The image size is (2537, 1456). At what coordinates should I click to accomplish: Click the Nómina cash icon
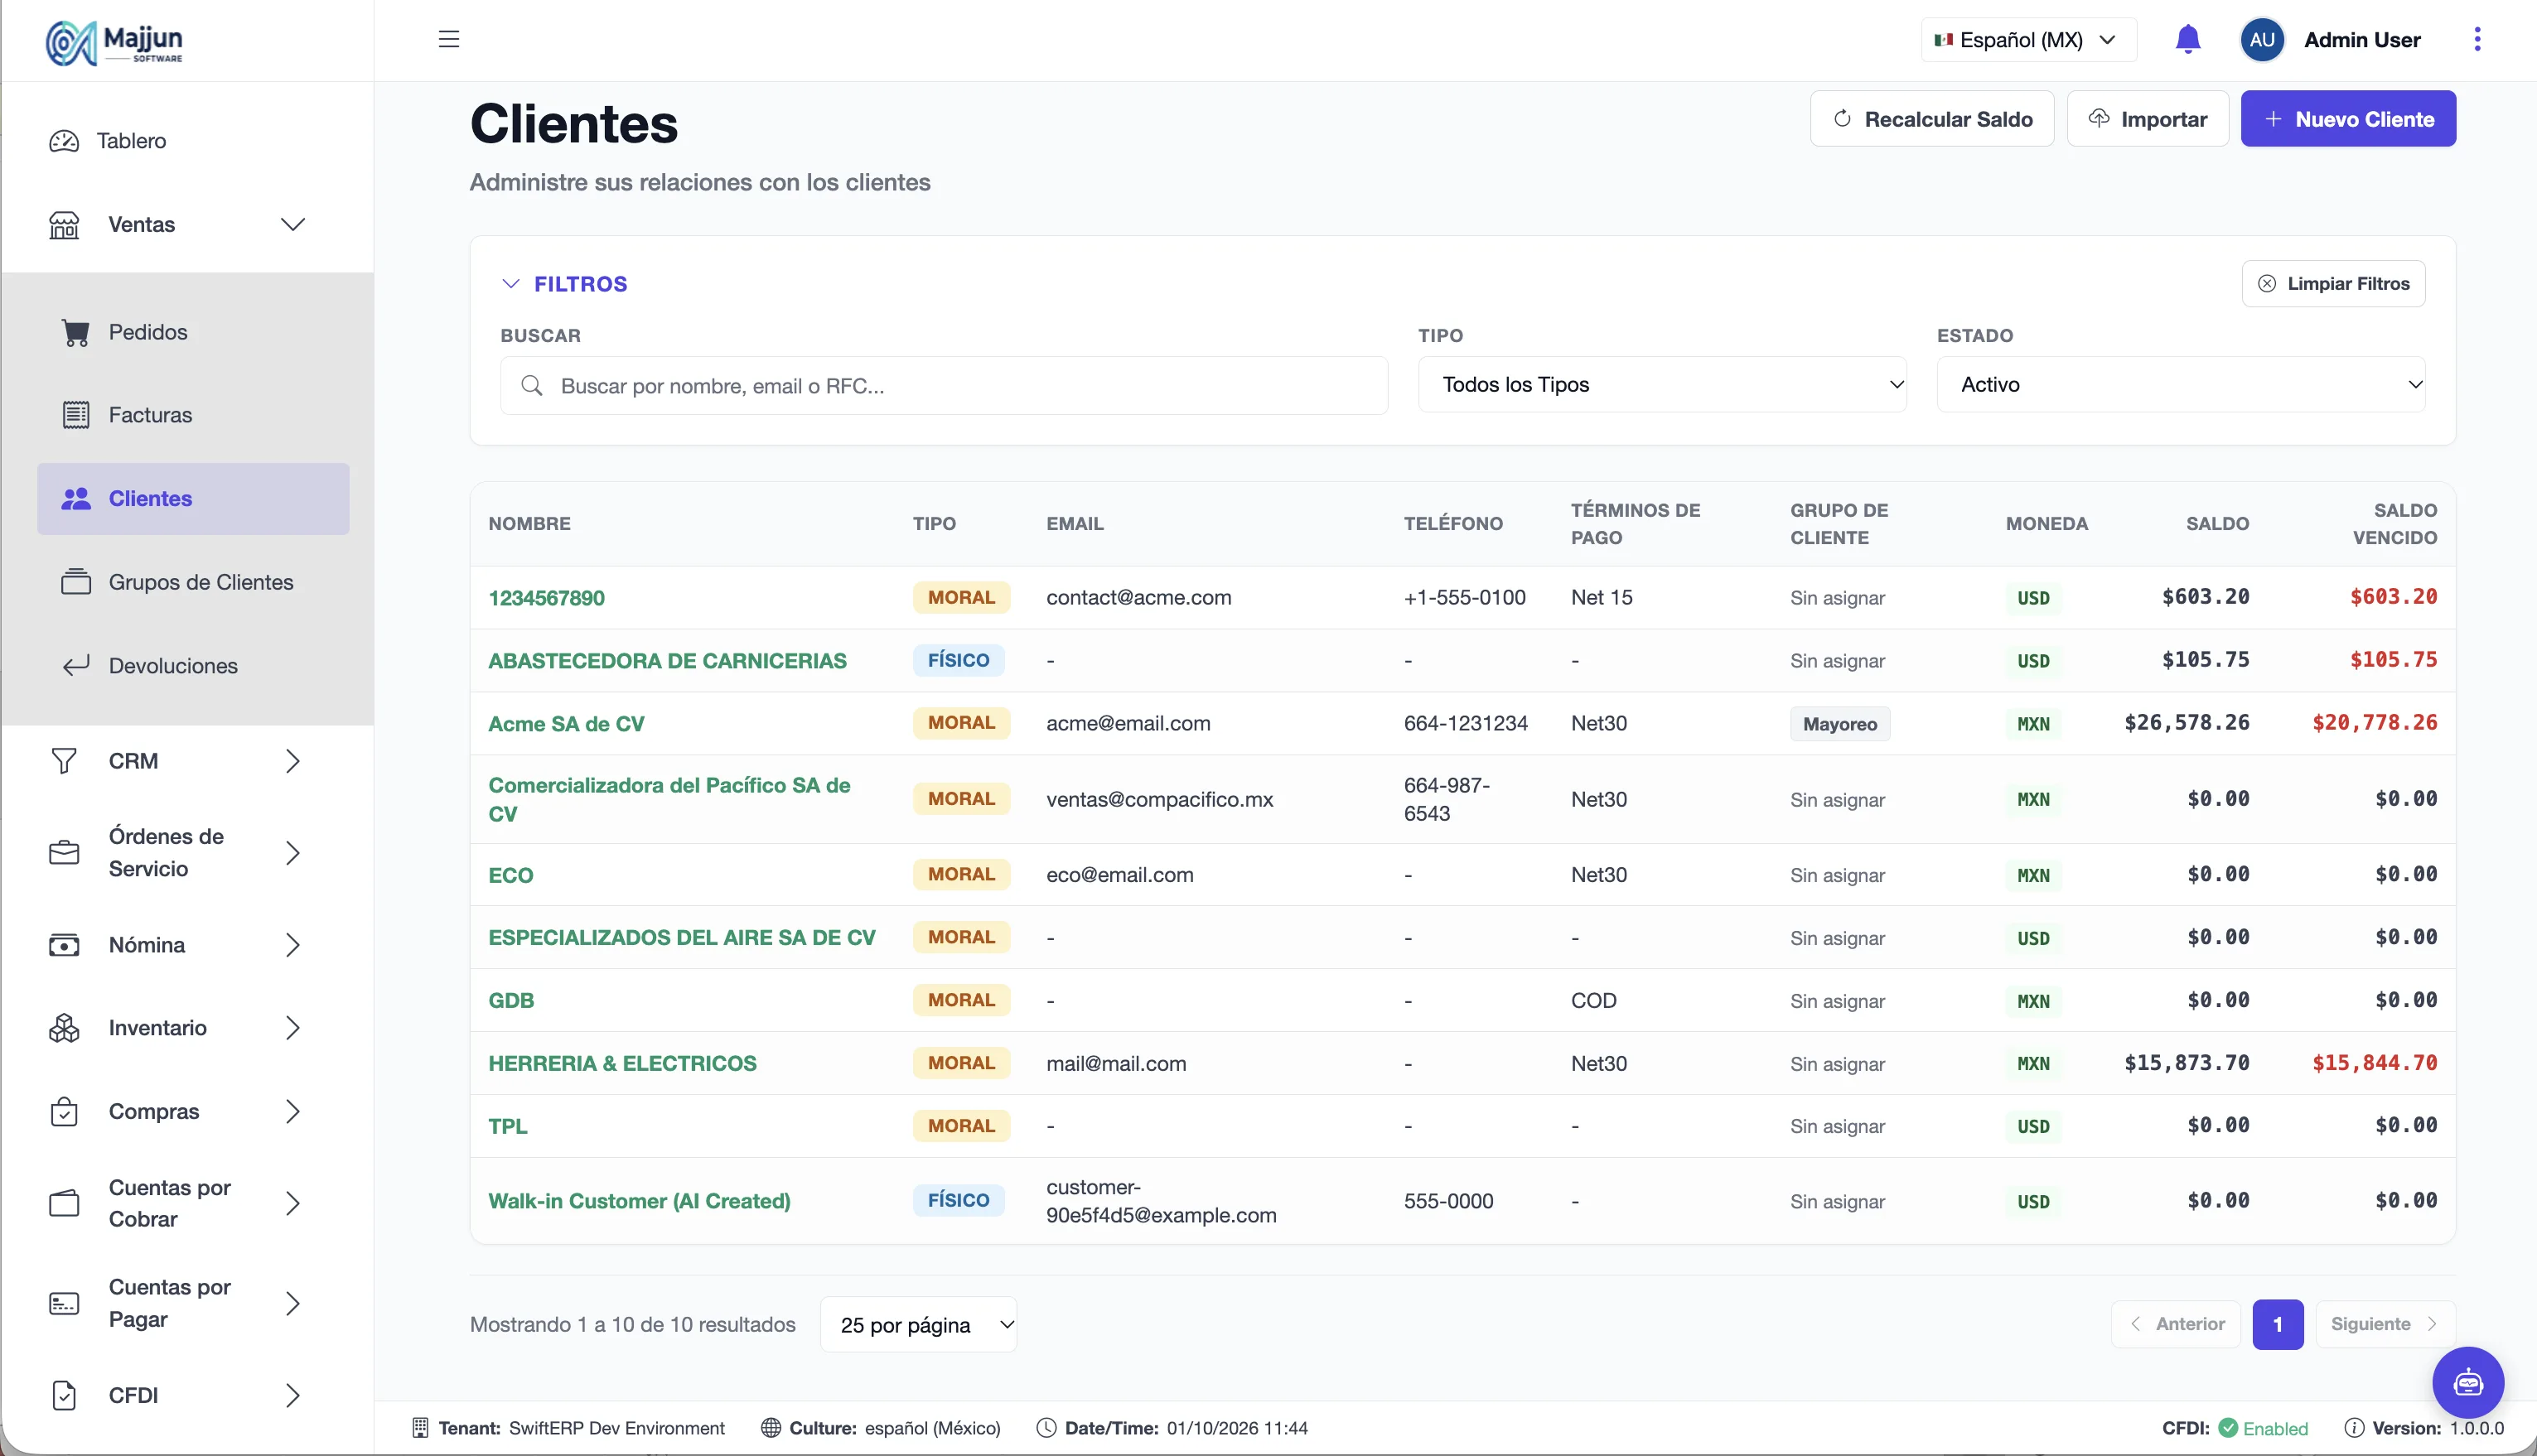pos(64,945)
